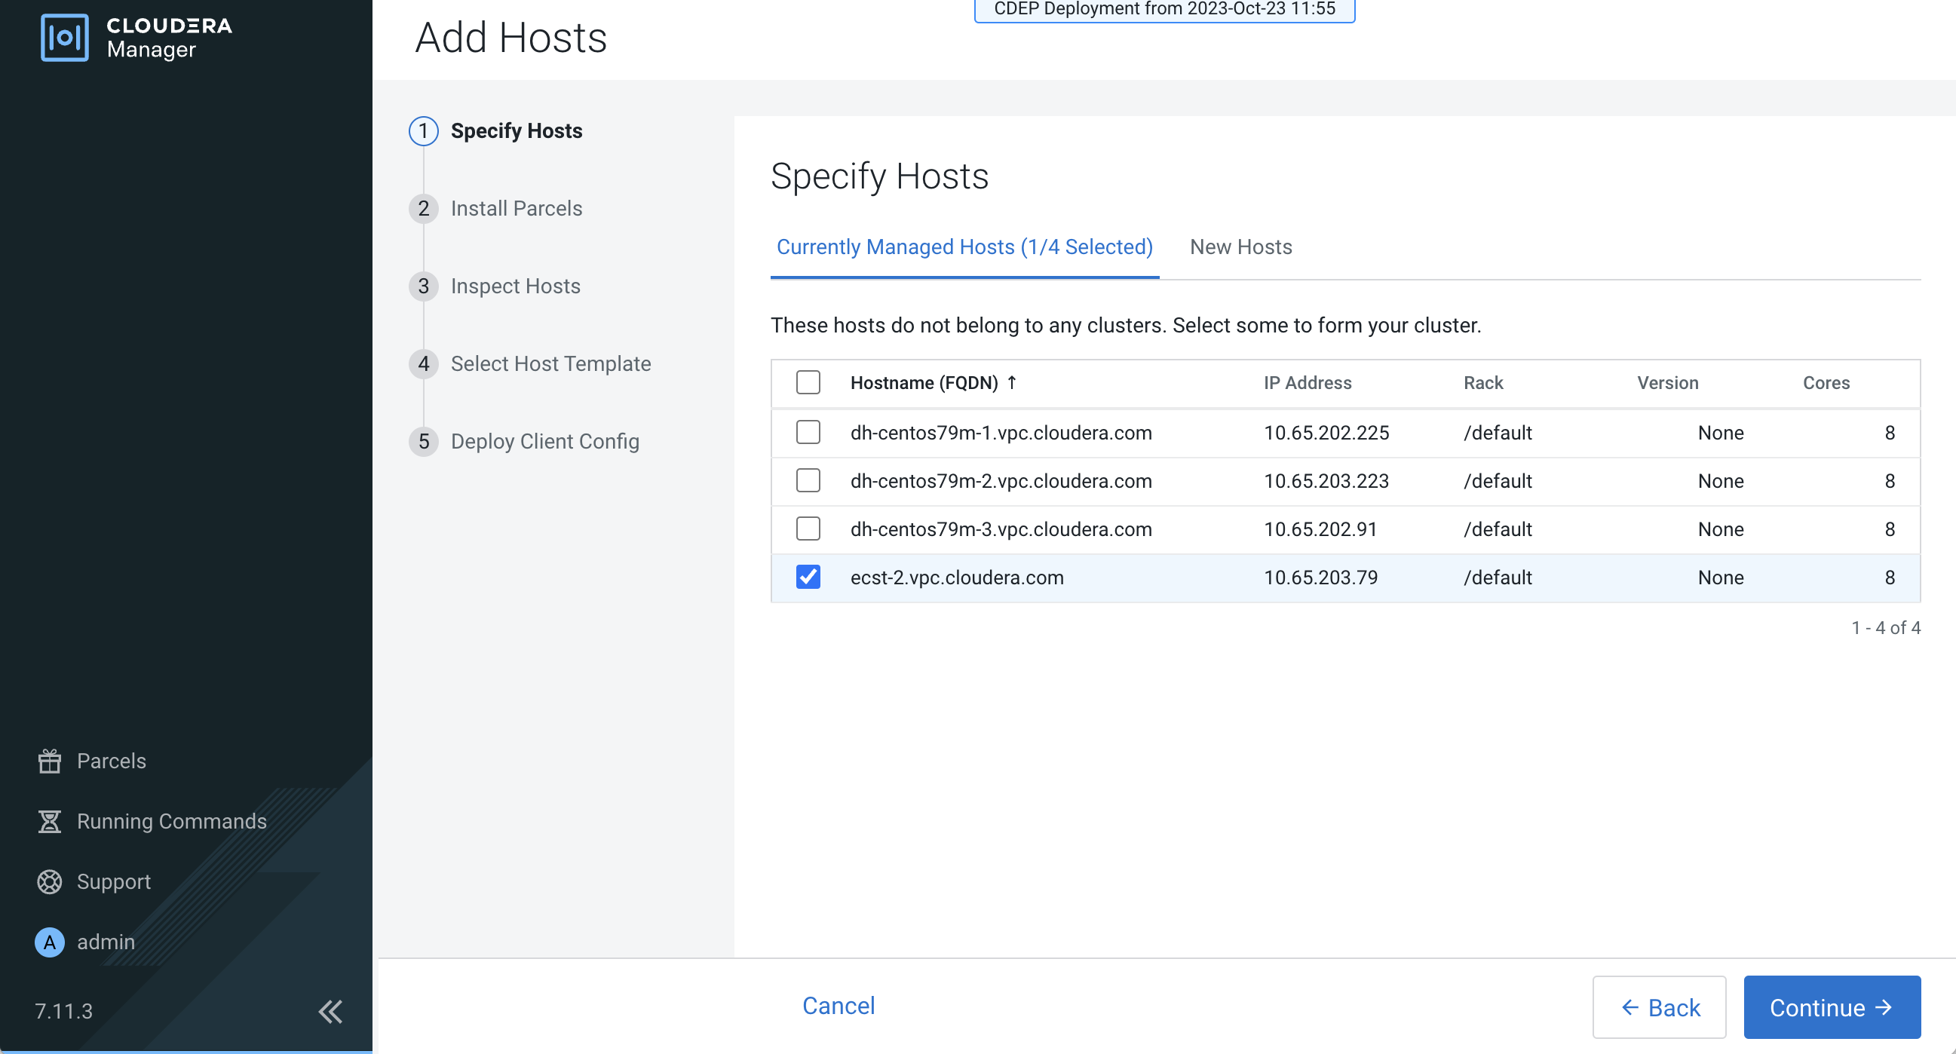
Task: Sort table by Cores column header
Action: pyautogui.click(x=1826, y=383)
